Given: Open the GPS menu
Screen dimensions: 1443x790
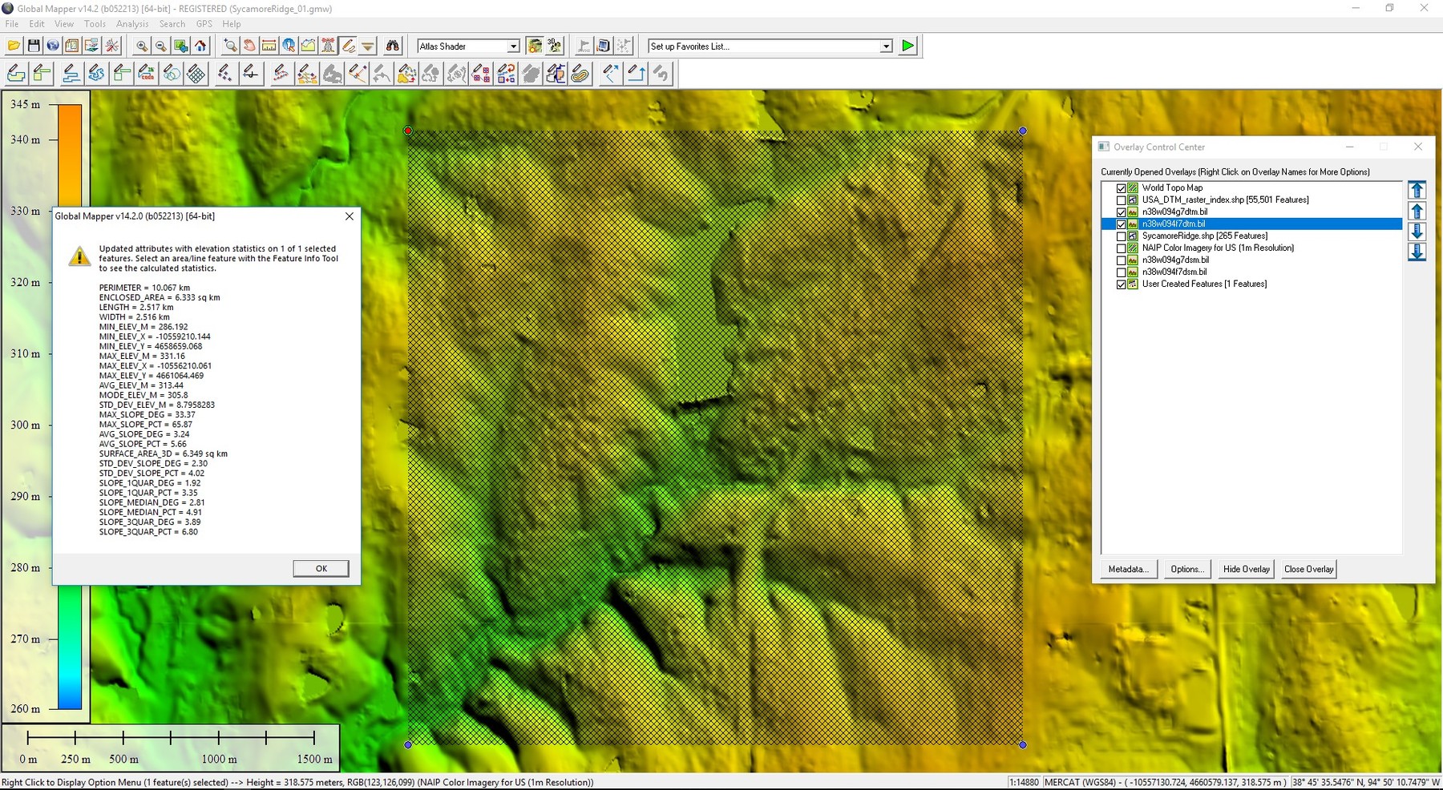Looking at the screenshot, I should [x=204, y=24].
